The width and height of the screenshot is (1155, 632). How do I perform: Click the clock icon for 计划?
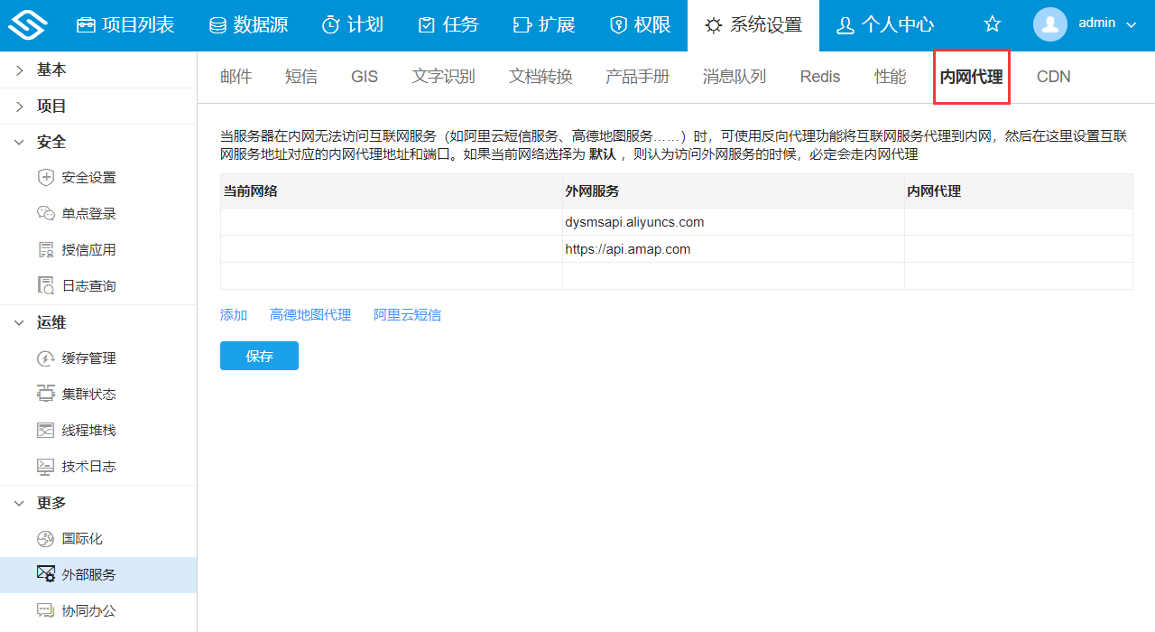pos(333,25)
